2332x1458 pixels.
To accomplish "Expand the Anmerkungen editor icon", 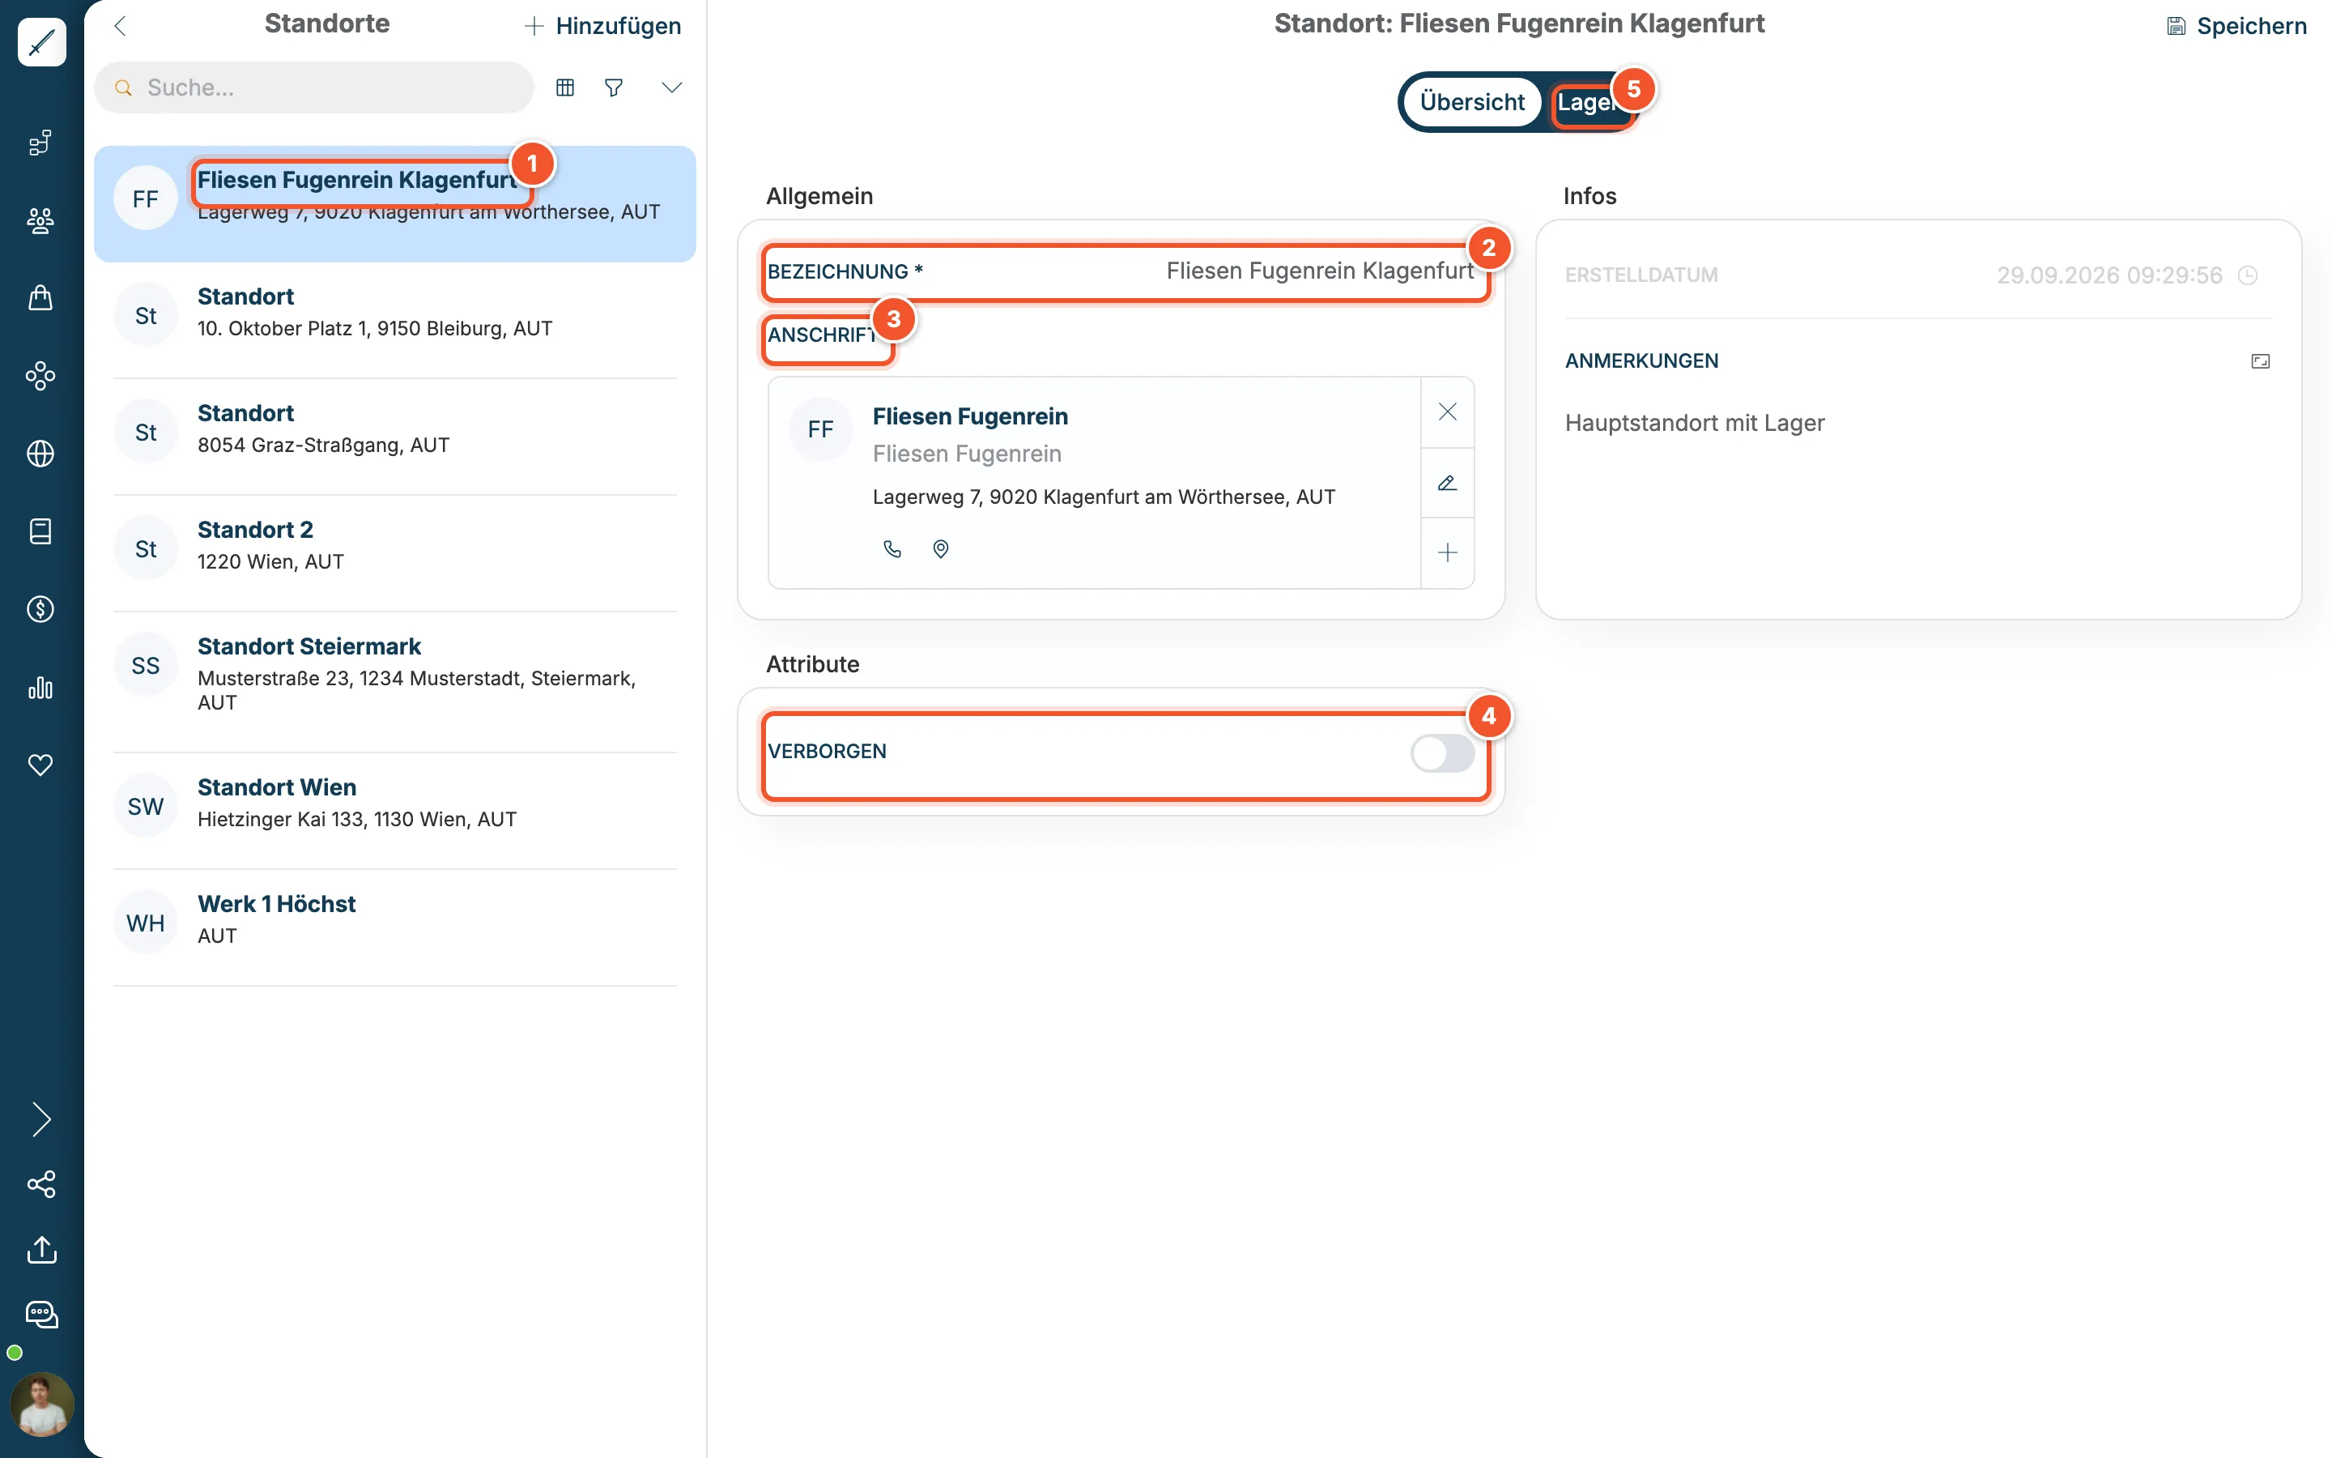I will coord(2261,361).
